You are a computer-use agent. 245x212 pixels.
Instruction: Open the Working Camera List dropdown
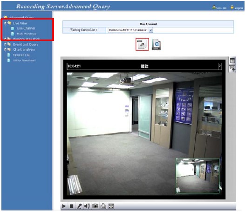(x=150, y=30)
